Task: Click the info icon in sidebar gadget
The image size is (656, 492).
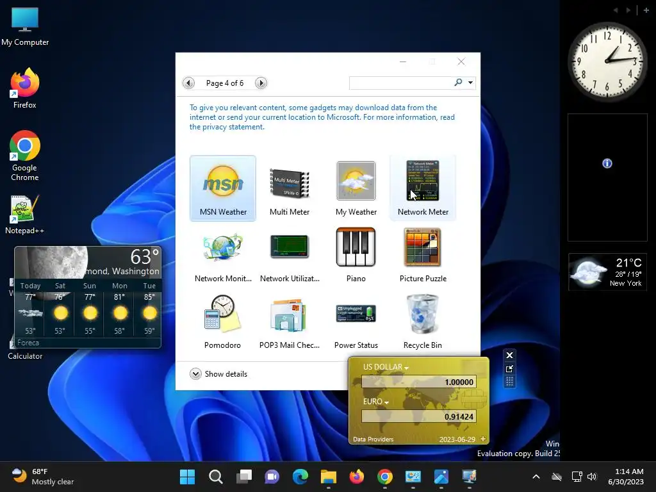Action: click(607, 163)
